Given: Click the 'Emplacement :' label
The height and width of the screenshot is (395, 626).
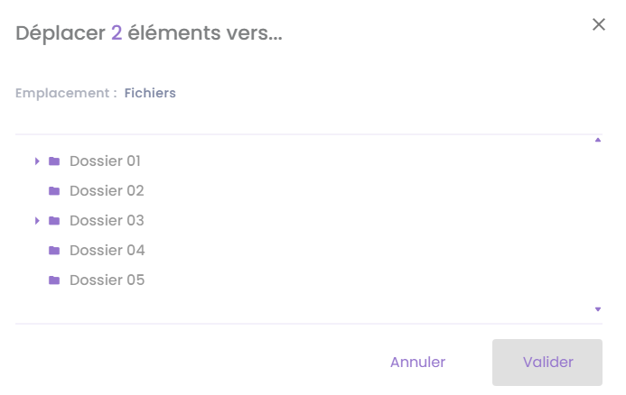Looking at the screenshot, I should tap(66, 93).
